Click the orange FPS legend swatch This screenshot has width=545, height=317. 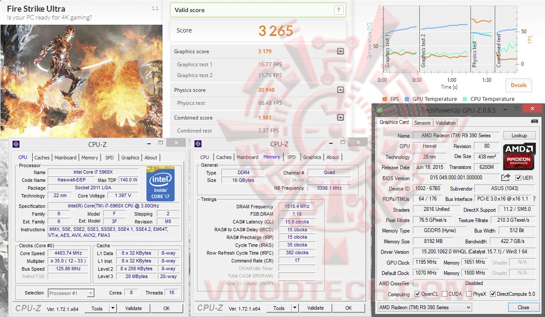(384, 99)
